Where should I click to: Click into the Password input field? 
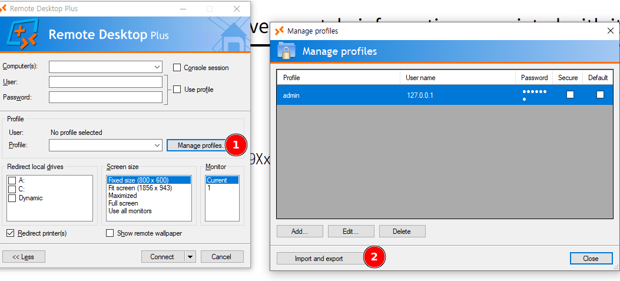pos(105,97)
